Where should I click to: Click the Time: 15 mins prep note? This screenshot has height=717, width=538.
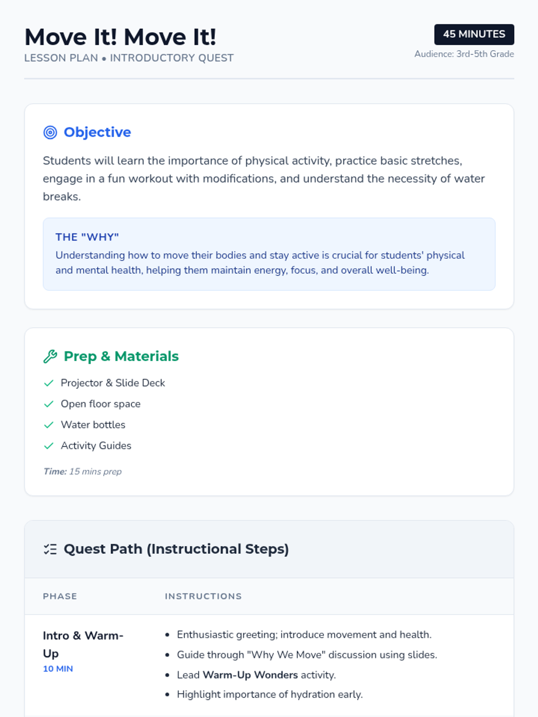82,471
